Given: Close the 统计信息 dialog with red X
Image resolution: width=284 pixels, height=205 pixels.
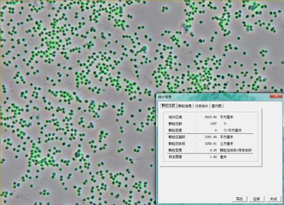Looking at the screenshot, I should pos(276,96).
